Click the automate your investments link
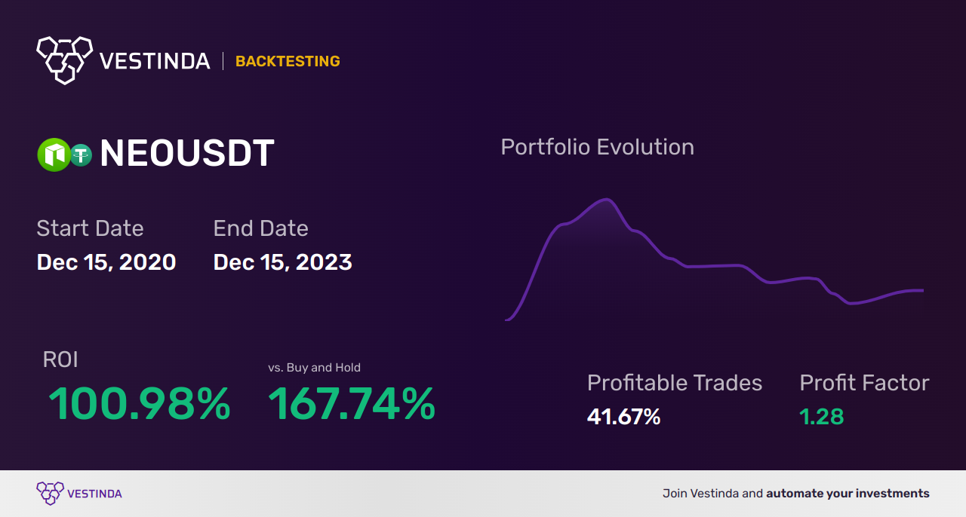The image size is (966, 517). point(848,494)
